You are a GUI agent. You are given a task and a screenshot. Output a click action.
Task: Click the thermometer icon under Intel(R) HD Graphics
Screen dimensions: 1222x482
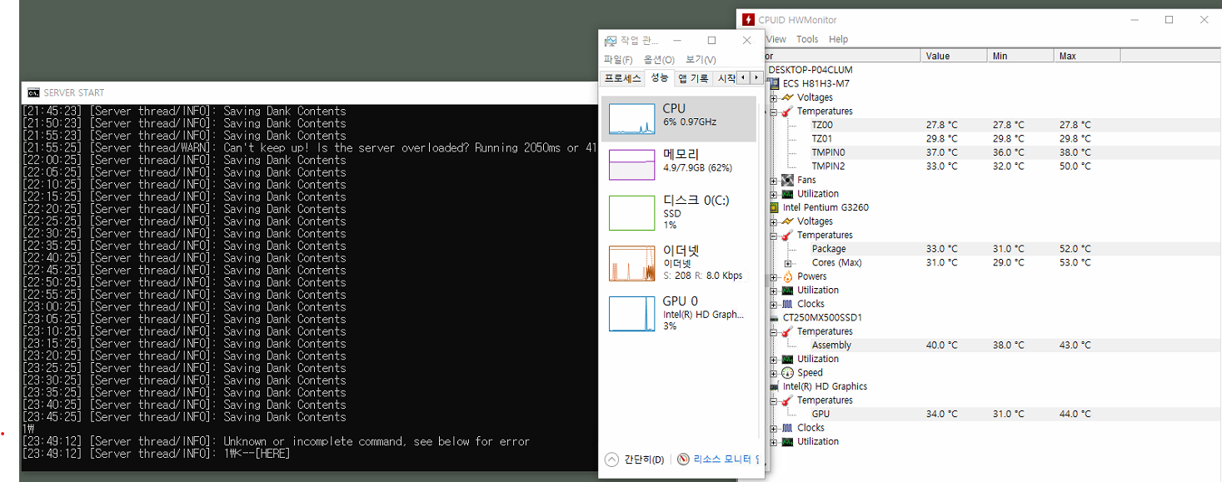pos(787,400)
